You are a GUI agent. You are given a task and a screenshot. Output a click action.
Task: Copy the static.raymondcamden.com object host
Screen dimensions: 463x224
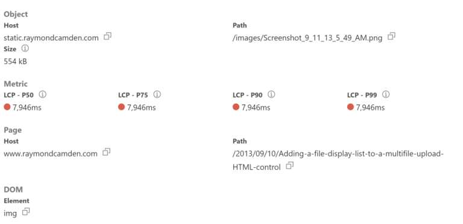click(107, 37)
